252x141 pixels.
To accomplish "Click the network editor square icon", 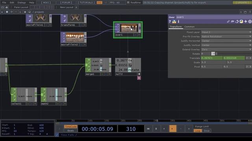I will click(7, 12).
